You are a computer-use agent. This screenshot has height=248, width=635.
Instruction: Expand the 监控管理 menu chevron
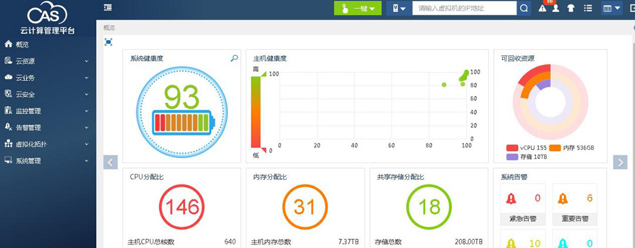86,111
